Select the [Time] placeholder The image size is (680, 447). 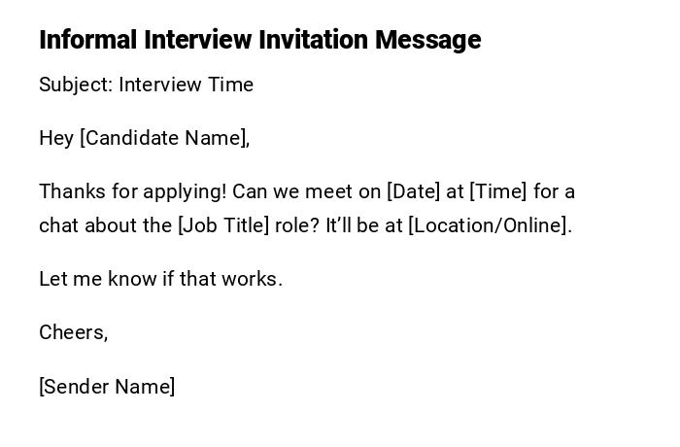(x=498, y=190)
